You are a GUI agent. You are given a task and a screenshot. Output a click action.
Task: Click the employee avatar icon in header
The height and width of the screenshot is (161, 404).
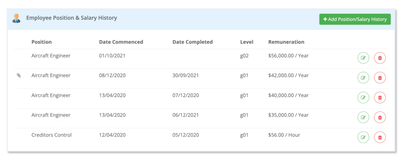pos(17,18)
